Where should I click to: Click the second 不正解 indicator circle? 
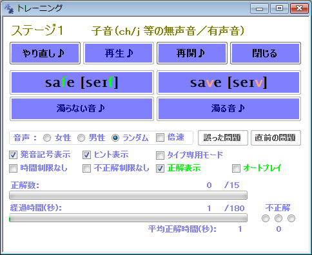pos(278,218)
